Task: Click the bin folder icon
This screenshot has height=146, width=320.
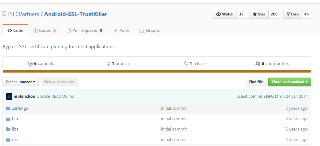Action: pyautogui.click(x=8, y=119)
